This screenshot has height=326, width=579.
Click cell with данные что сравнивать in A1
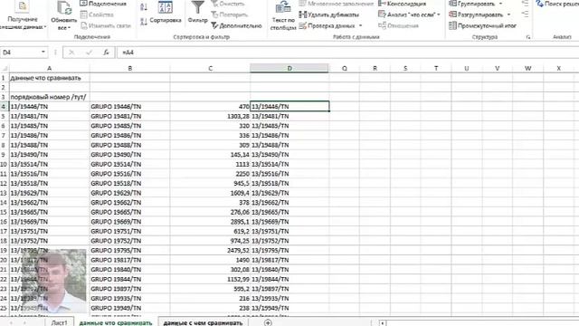point(49,78)
